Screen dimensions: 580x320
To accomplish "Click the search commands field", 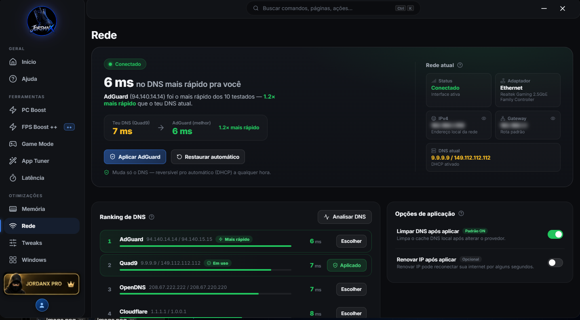I will (x=333, y=8).
